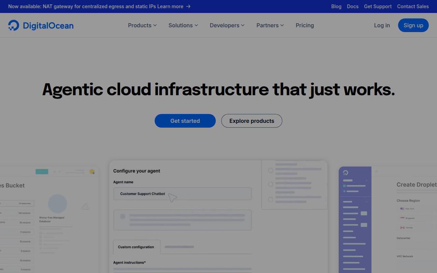This screenshot has width=437, height=273.
Task: Click the Get started button
Action: tap(185, 121)
